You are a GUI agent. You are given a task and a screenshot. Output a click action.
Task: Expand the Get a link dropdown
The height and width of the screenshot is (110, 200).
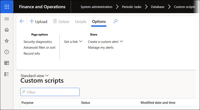[73, 42]
